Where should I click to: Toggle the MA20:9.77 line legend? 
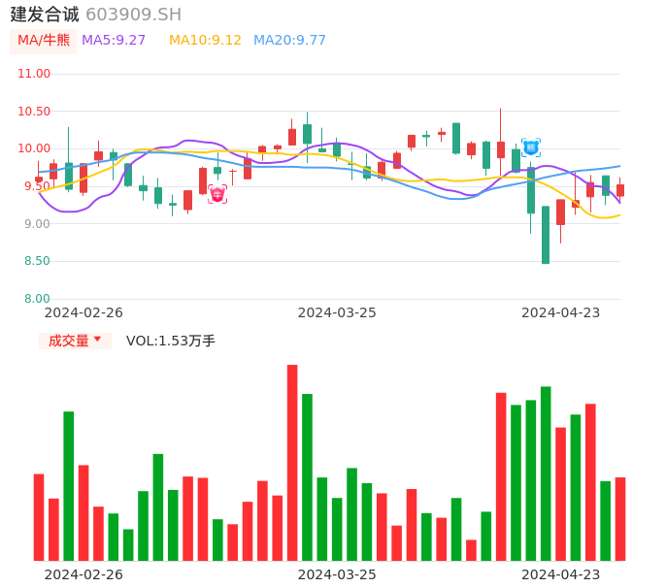[x=289, y=41]
